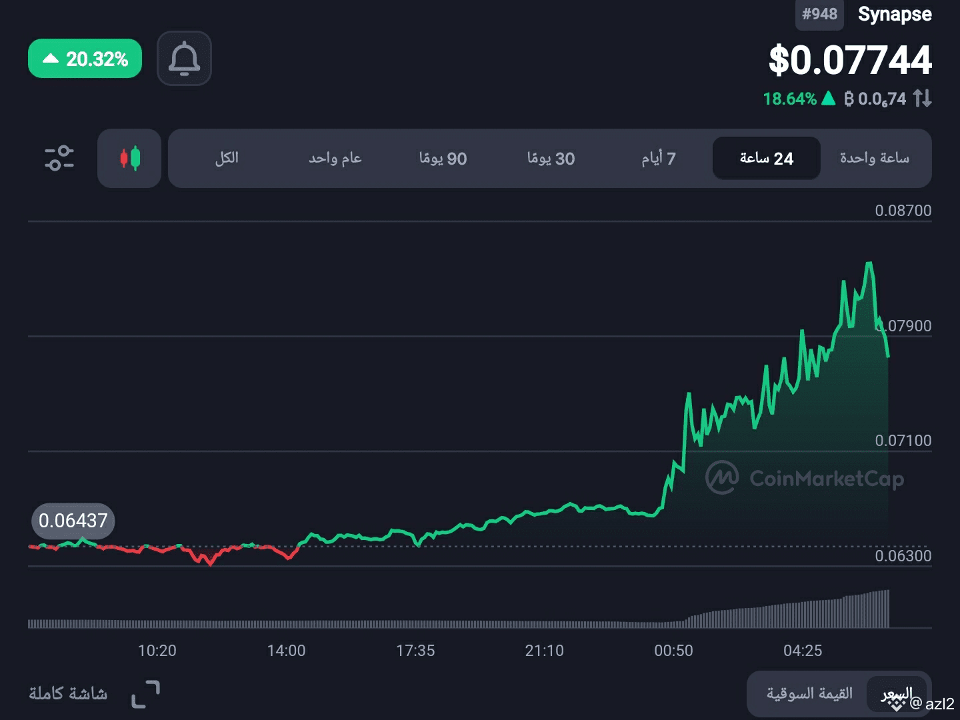The image size is (960, 720).
Task: Select the 24 ساعة time range
Action: pos(767,158)
